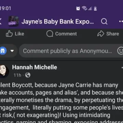Image resolution: width=123 pixels, height=123 pixels.
Task: Tap the Comment button
Action: pos(61,34)
